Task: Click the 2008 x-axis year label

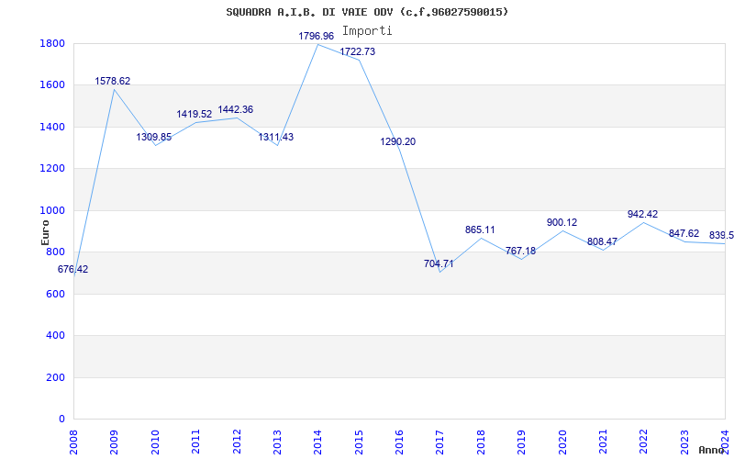Action: [x=74, y=442]
